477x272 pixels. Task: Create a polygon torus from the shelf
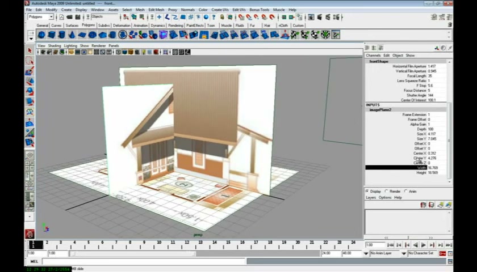point(92,35)
